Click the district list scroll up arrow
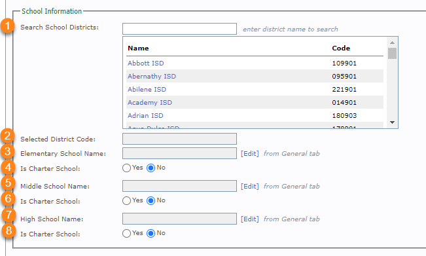426x256 pixels. 392,43
